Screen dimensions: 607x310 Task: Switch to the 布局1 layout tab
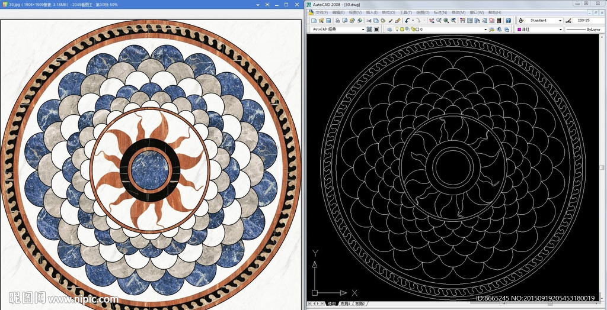click(x=344, y=304)
